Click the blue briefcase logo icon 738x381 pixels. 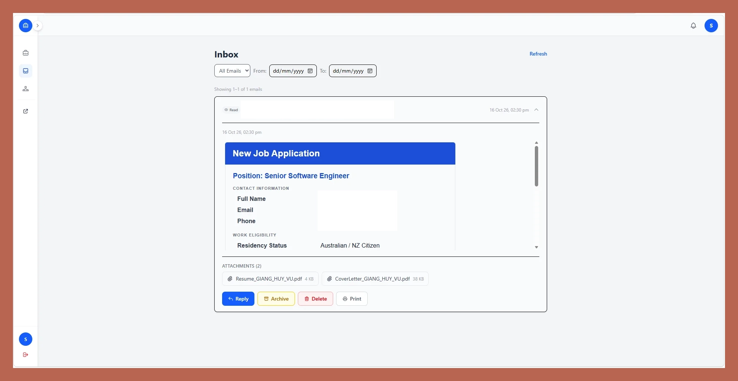click(x=25, y=26)
